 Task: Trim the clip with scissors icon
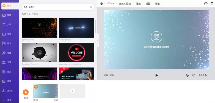point(206,75)
